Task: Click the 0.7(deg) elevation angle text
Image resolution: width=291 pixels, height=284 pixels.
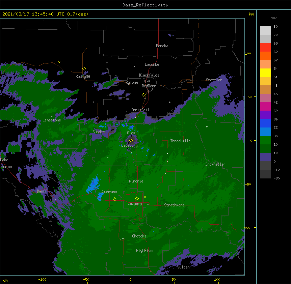Action: 78,14
